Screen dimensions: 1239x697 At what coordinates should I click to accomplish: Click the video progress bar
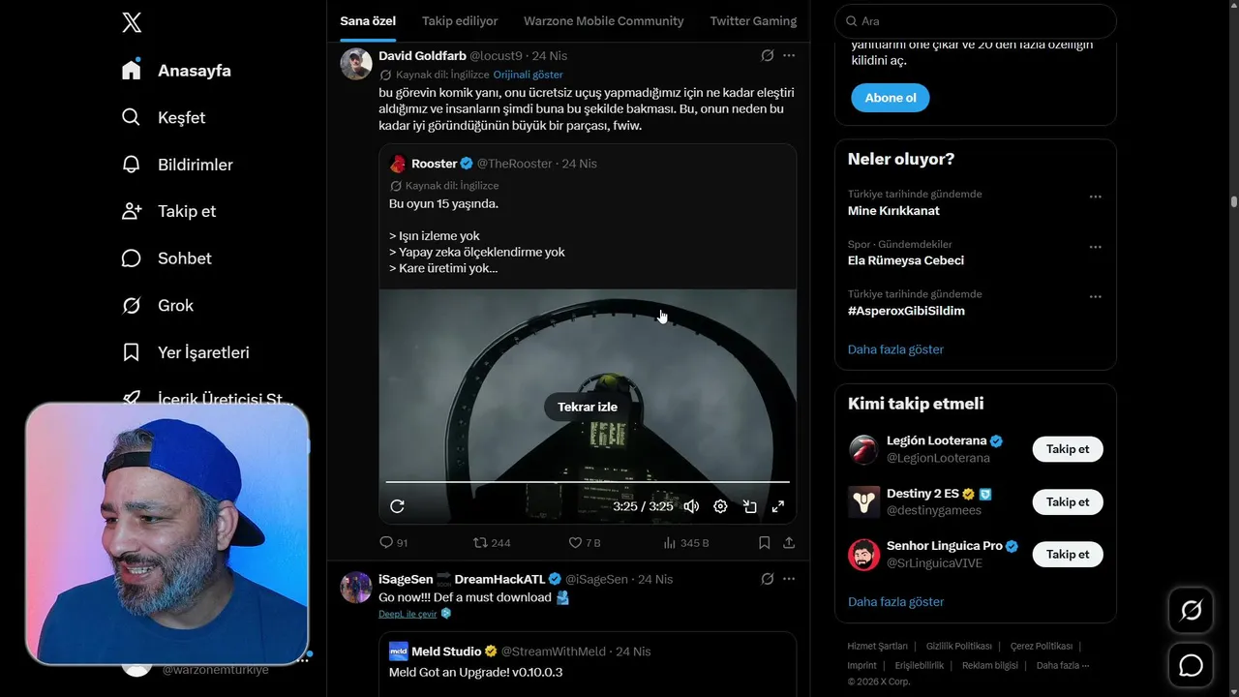point(588,481)
